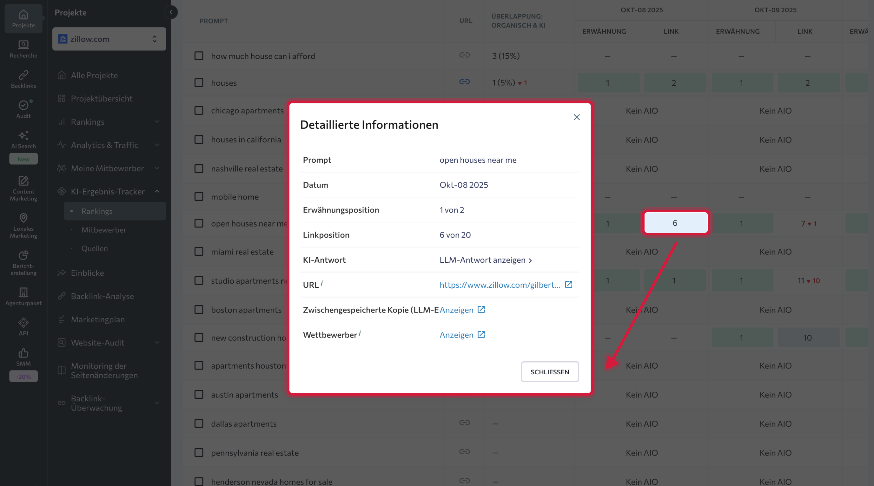874x486 pixels.
Task: Open external link icon beside zillow URL
Action: click(x=568, y=285)
